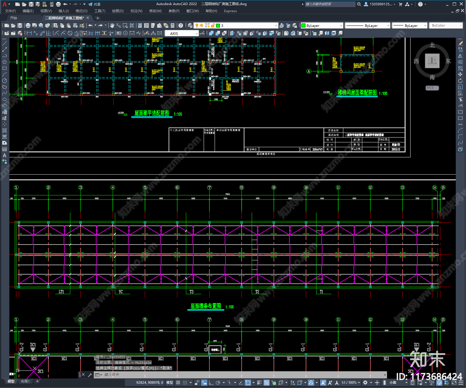Switch to the 布局1 layout tab

pos(25,381)
